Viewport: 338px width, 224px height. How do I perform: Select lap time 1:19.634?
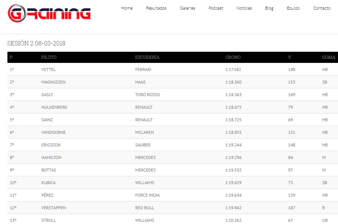coord(233,195)
